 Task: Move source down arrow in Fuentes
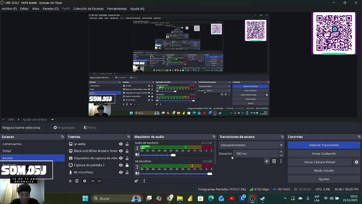point(99,181)
